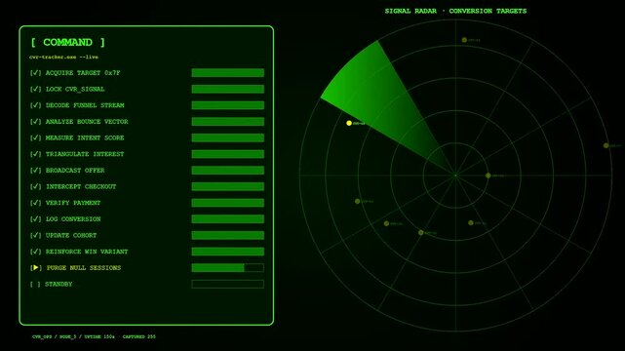The height and width of the screenshot is (351, 625).
Task: Select the blip on the innermost ring right of center
Action: tap(488, 175)
